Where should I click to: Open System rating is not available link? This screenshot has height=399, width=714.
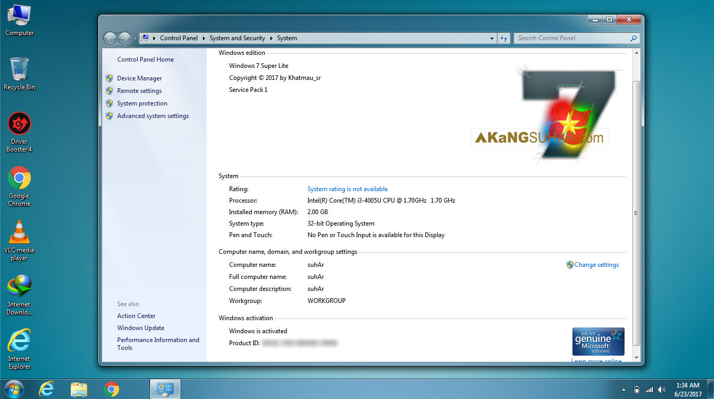(347, 189)
